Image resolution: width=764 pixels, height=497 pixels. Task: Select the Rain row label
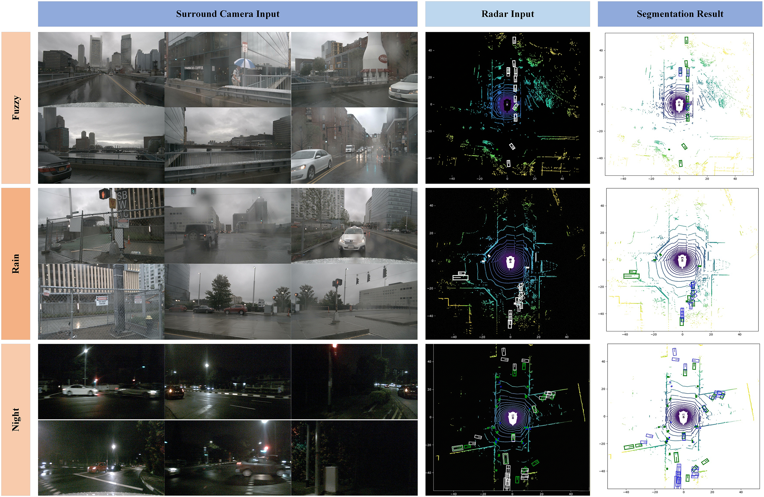pos(16,264)
